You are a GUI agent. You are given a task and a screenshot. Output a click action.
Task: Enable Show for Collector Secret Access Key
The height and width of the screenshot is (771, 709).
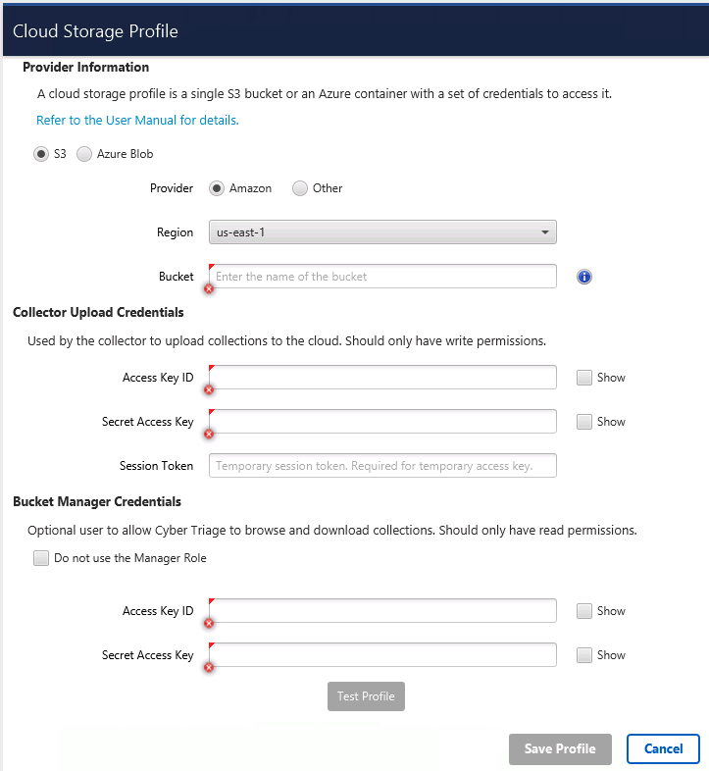[584, 422]
